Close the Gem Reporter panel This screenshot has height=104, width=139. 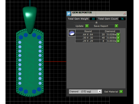125,14
